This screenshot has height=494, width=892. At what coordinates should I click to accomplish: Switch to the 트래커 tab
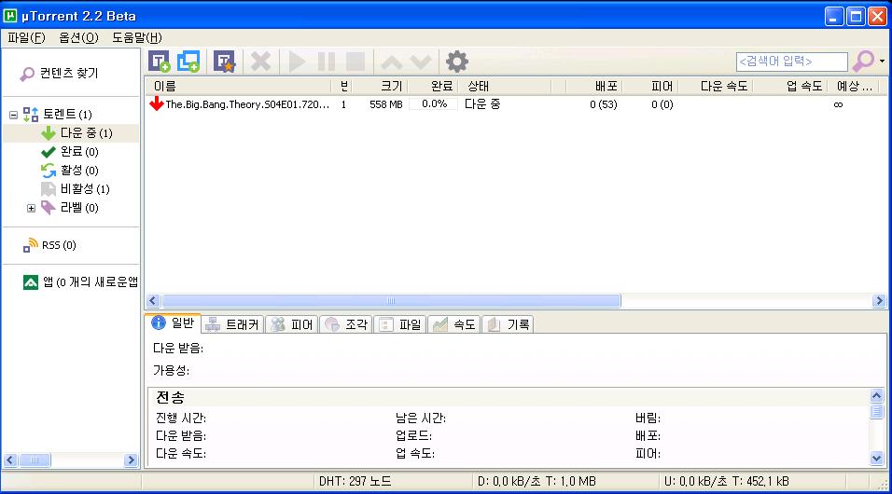232,324
